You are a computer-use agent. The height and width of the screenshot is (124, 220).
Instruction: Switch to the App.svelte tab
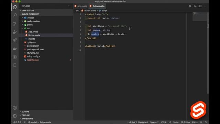click(81, 6)
